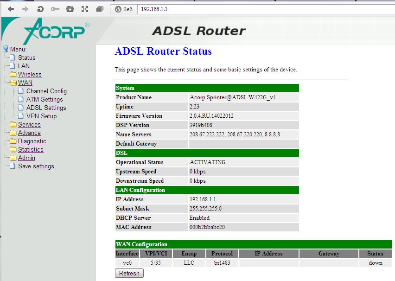Select the 192.168.1.1 address bar
Screen dimensions: 395x281
tap(266, 9)
